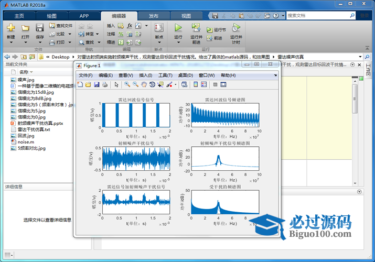Screen dimensions: 375x262
Task: Click the Link Plot icon in Figure 1
Action: [x=184, y=84]
